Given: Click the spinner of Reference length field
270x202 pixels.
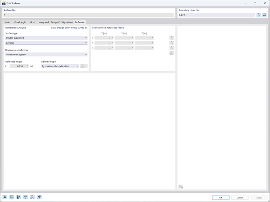Looking at the screenshot, I should [25, 66].
